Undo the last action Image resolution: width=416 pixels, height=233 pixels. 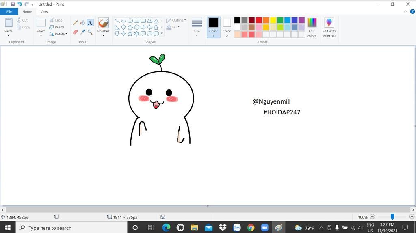point(19,4)
